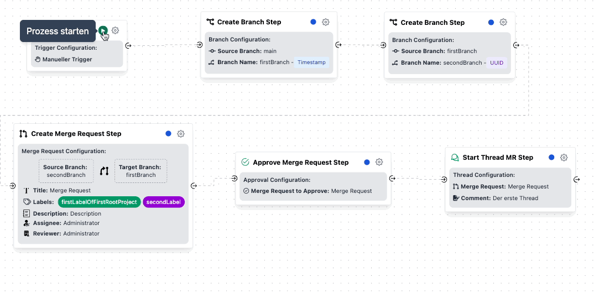The height and width of the screenshot is (293, 594).
Task: Click output connector on Start Thread MR Step
Action: (x=577, y=179)
